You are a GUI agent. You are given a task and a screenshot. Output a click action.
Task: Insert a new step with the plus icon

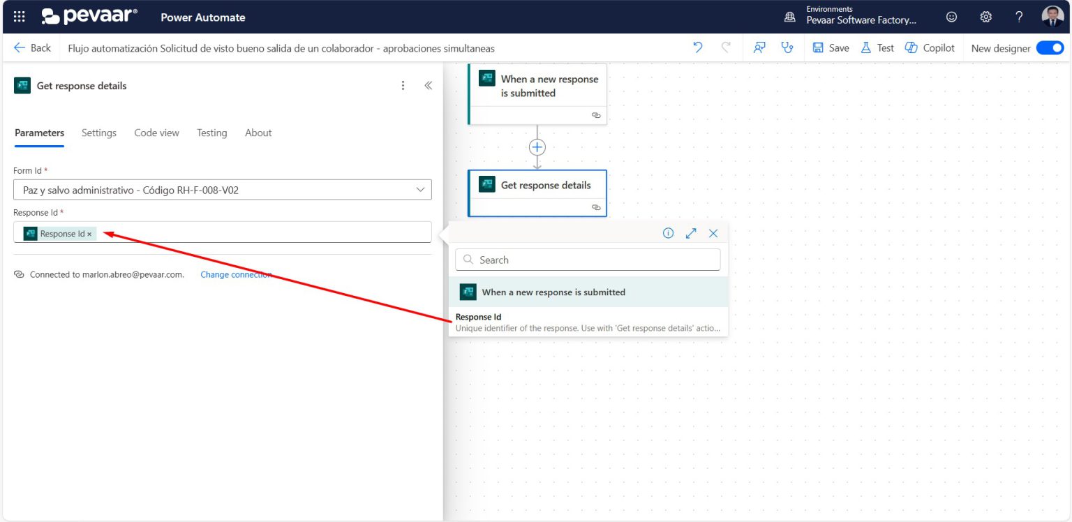point(537,147)
